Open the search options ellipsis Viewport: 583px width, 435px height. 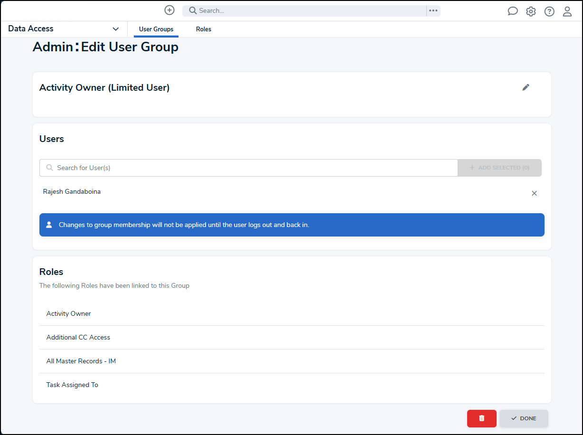click(433, 10)
